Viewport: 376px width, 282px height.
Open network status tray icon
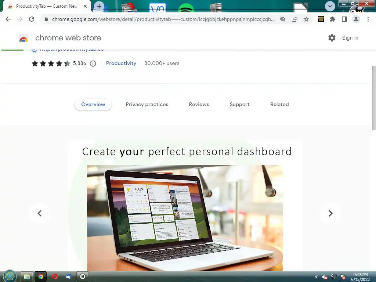coord(333,277)
